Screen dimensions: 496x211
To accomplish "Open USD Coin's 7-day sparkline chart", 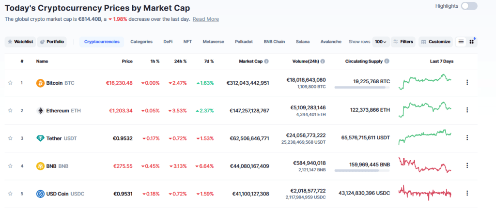I will 425,193.
